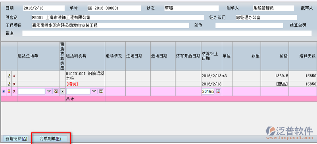Focus the 结算终止日期 date box in new row

click(208, 91)
